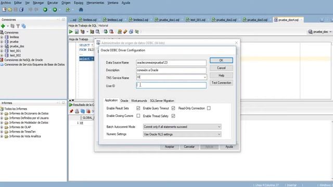Click the Explain Plan icon in worksheet toolbar
The height and width of the screenshot is (187, 333).
click(82, 32)
